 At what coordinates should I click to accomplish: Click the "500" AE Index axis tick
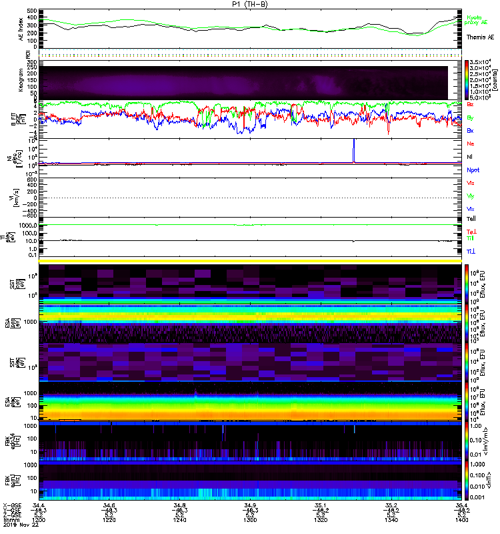point(33,11)
